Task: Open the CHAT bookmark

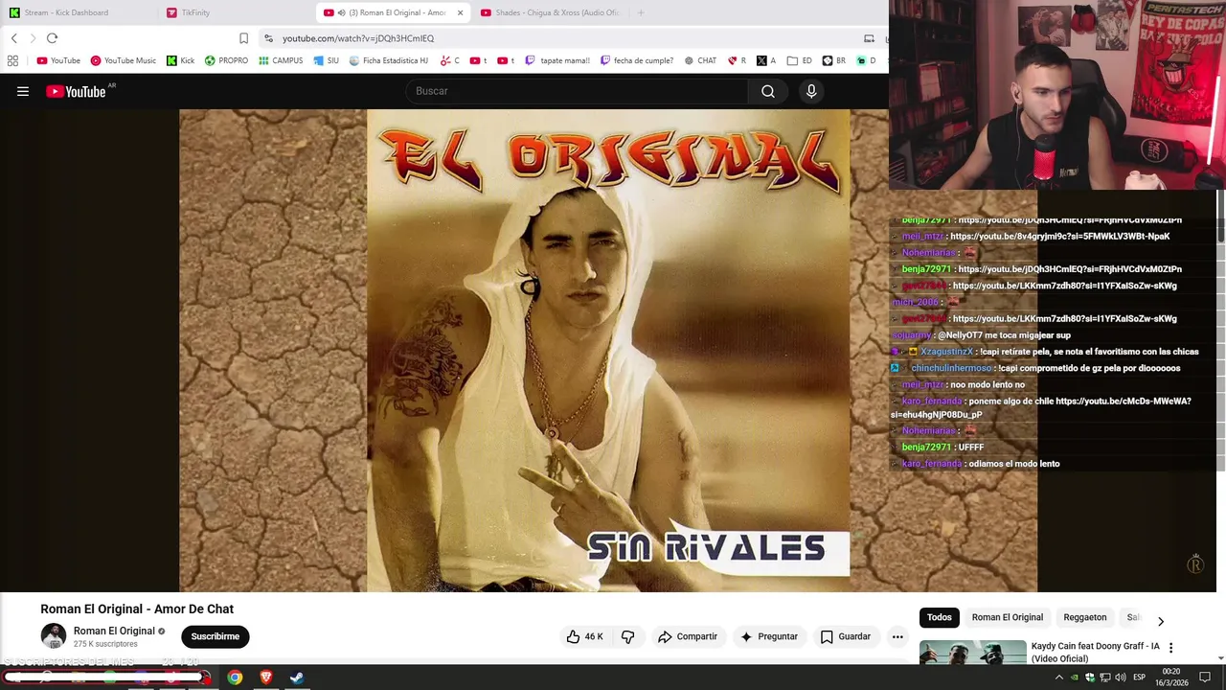Action: [700, 60]
